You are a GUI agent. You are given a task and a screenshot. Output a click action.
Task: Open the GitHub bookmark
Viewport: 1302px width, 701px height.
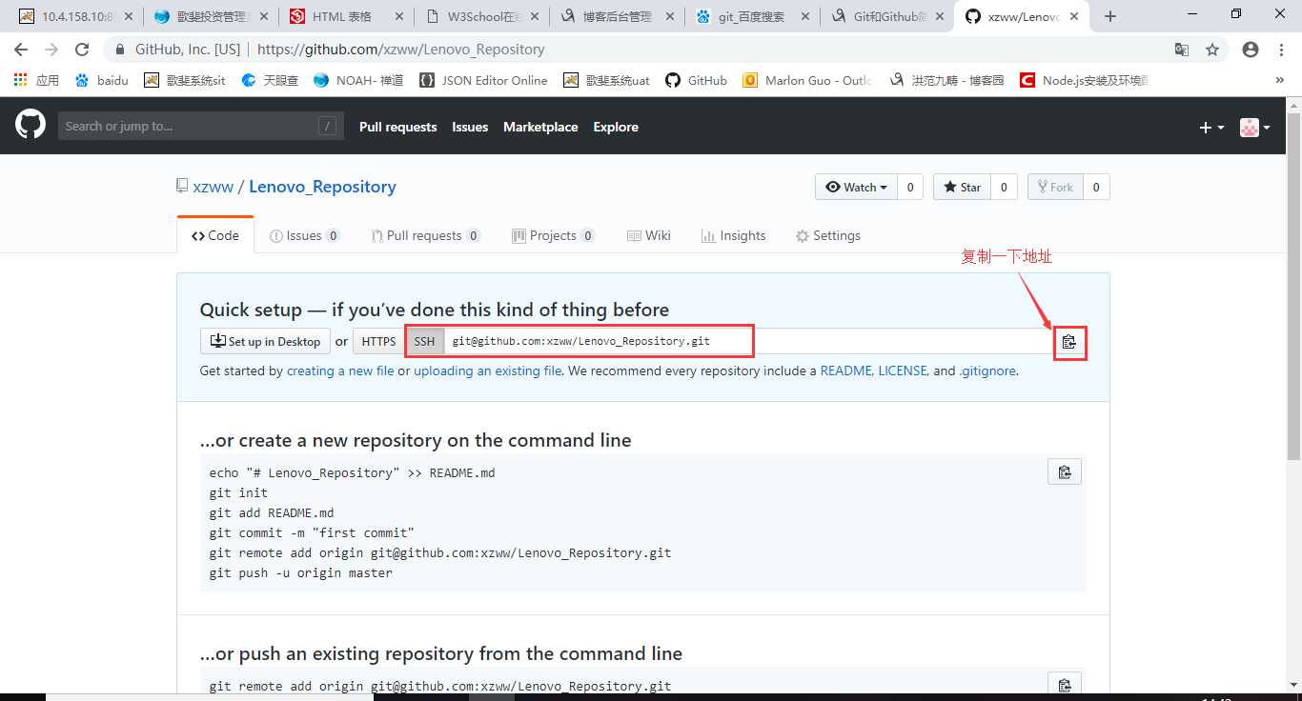696,80
